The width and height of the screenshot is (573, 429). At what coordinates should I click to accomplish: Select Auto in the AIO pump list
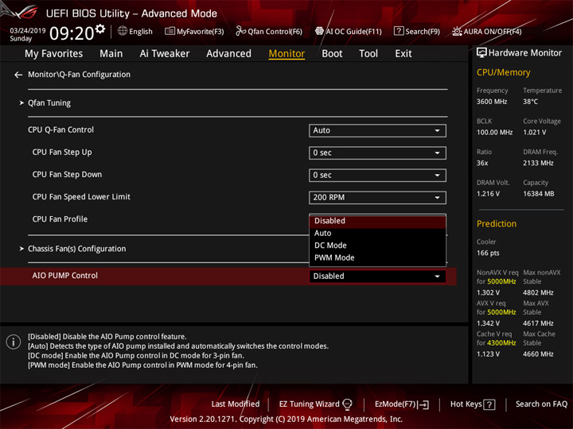(377, 233)
